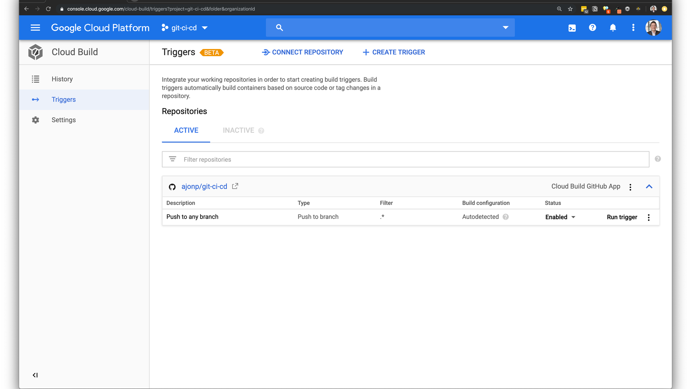The image size is (691, 389).
Task: Expand the search bar dropdown arrow
Action: click(x=505, y=28)
